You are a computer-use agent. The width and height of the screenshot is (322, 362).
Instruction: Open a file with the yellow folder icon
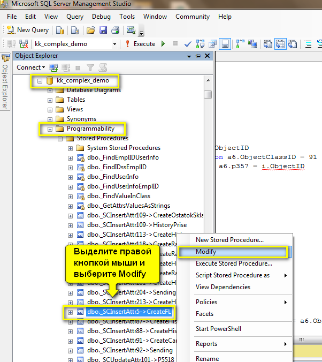point(90,30)
